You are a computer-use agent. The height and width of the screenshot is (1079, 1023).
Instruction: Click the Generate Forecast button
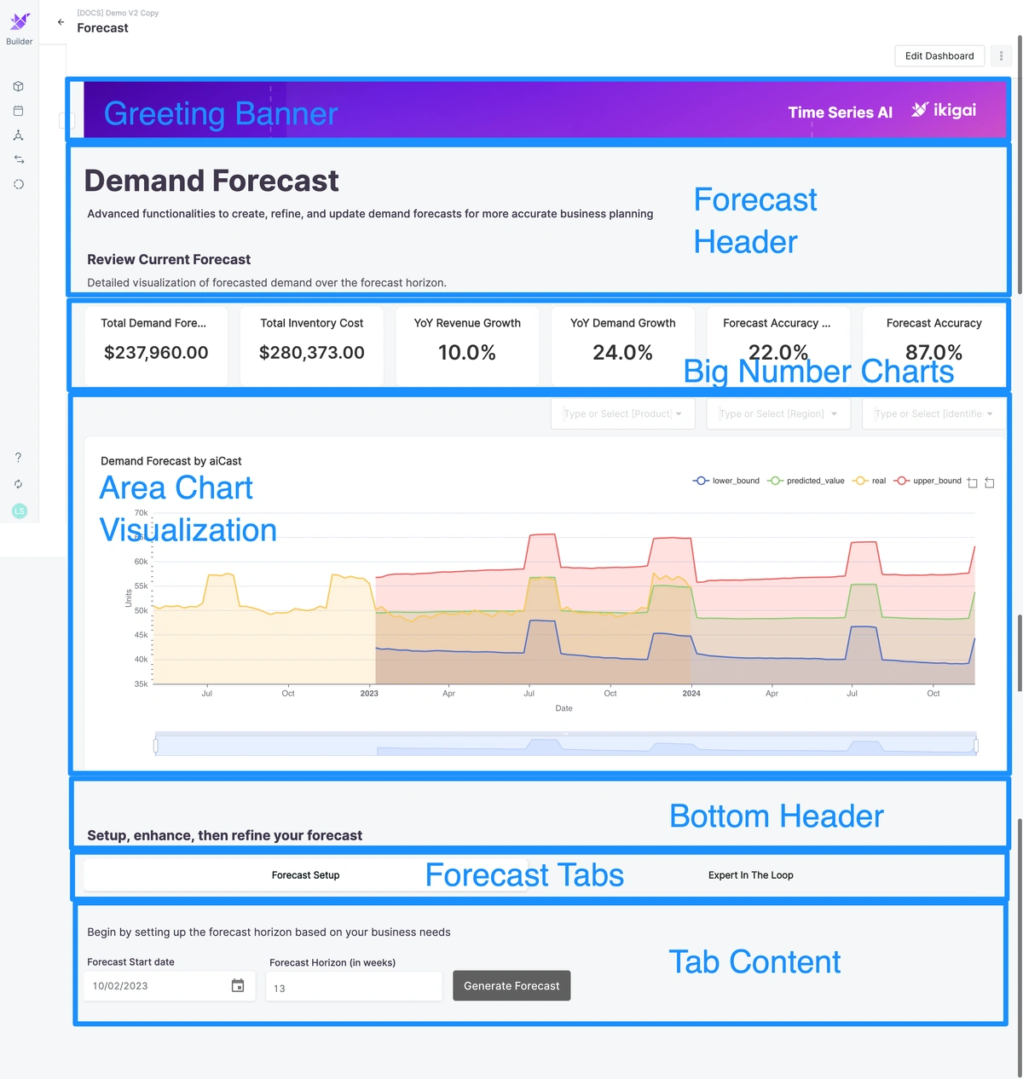[x=511, y=986]
